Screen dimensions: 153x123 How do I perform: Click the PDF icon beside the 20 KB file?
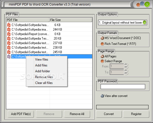[x=9, y=39]
